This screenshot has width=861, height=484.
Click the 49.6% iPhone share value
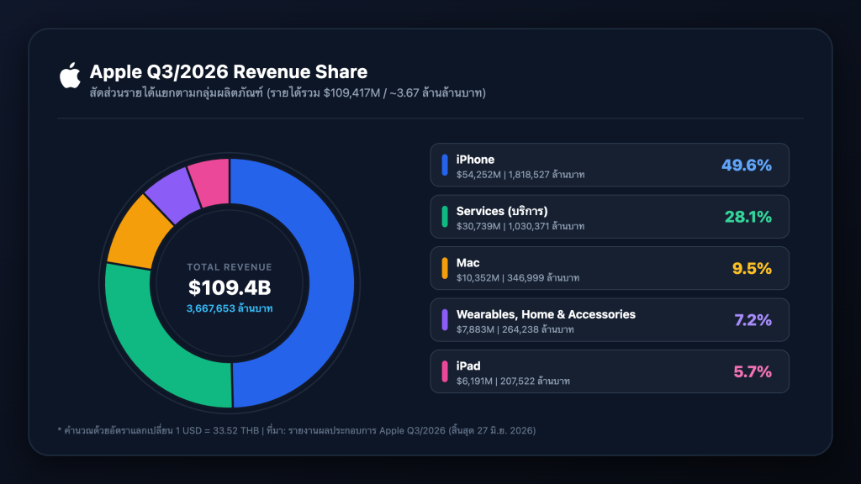pos(747,166)
